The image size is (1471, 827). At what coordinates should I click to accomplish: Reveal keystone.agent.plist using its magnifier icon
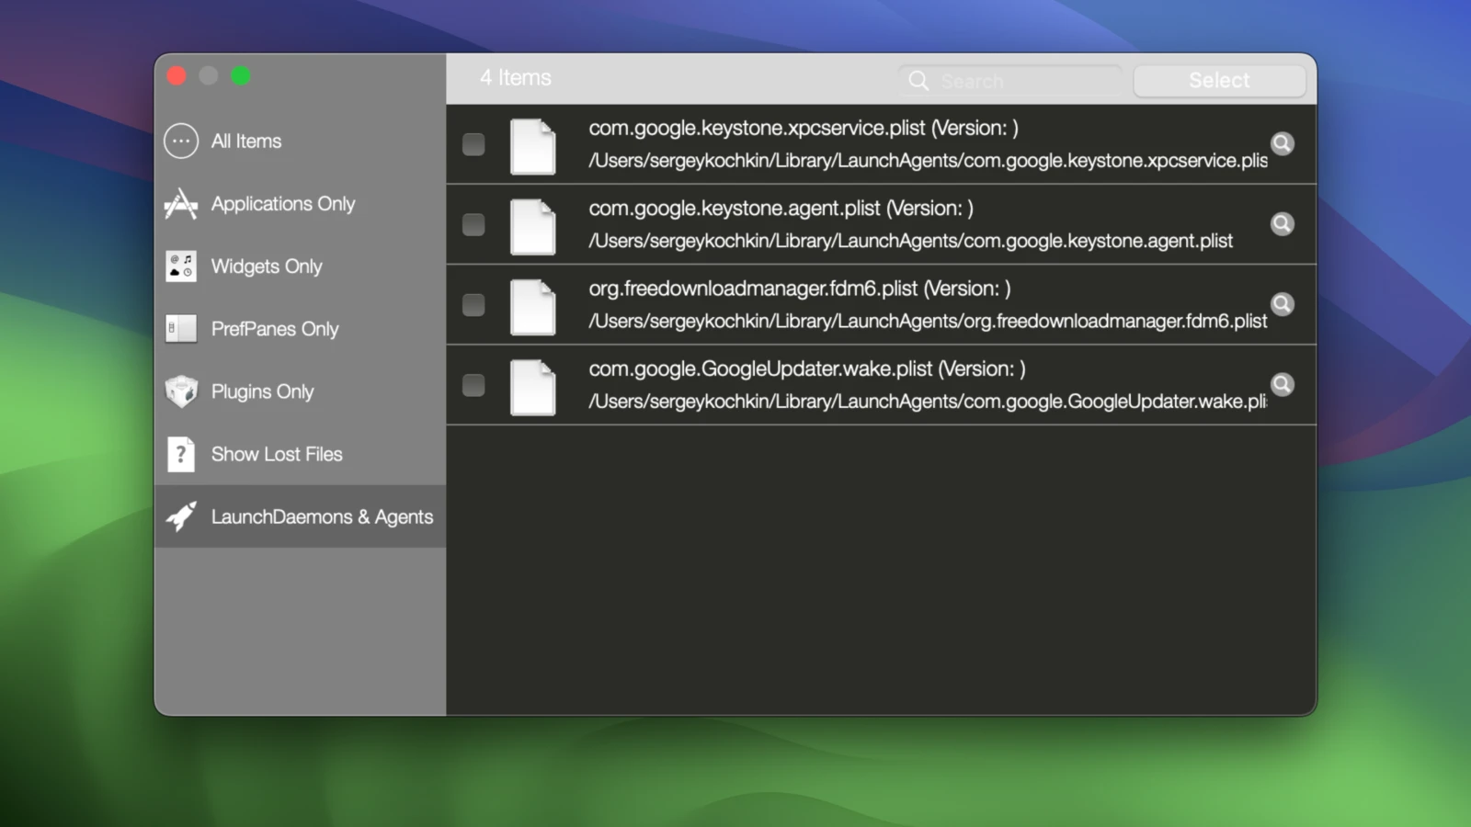tap(1282, 224)
